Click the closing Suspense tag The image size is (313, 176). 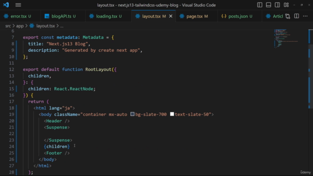pos(58,140)
